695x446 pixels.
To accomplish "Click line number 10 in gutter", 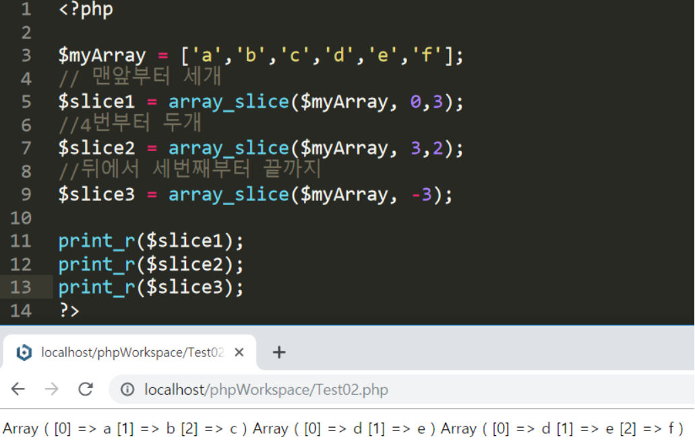I will click(21, 218).
